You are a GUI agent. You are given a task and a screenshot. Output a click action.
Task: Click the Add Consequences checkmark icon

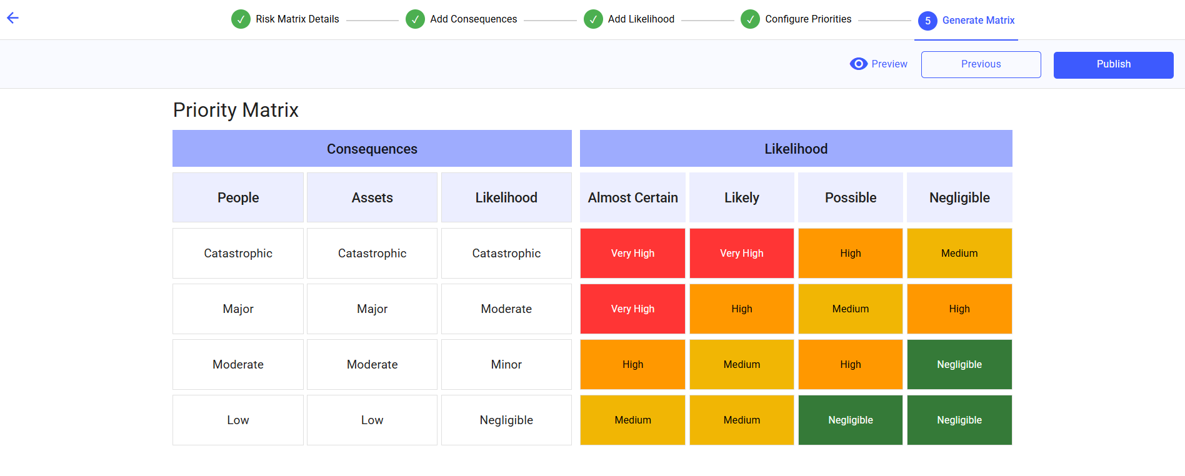[415, 19]
